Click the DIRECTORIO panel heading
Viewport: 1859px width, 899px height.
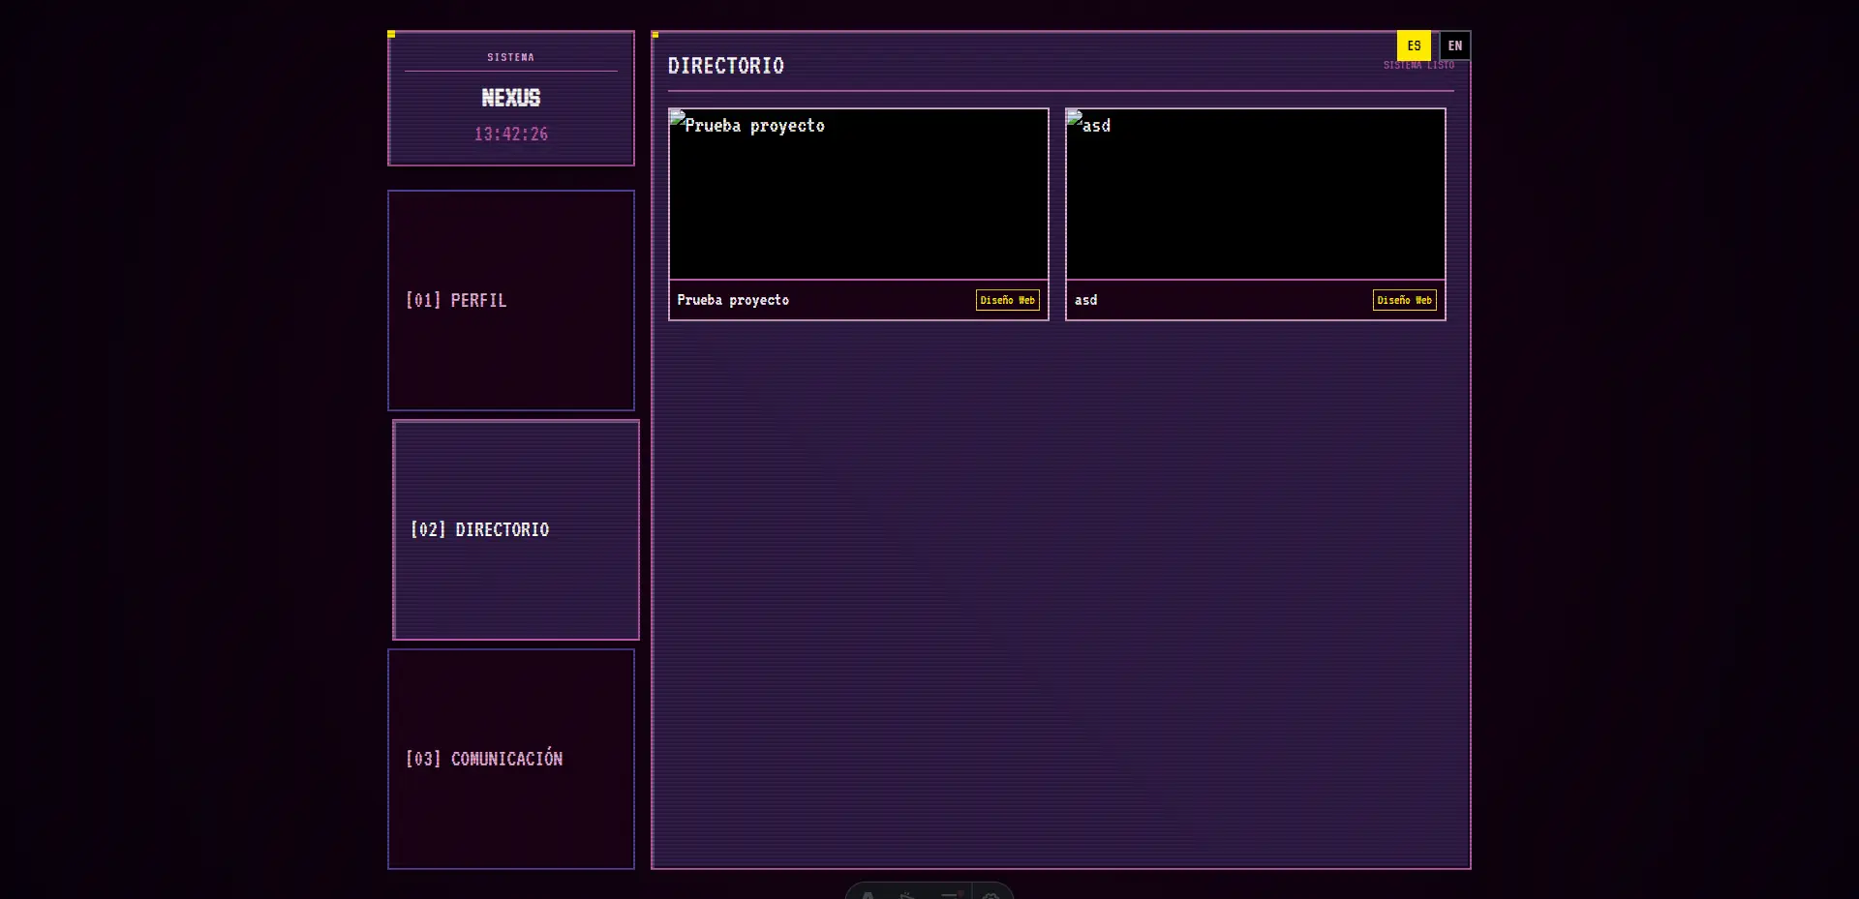tap(726, 66)
